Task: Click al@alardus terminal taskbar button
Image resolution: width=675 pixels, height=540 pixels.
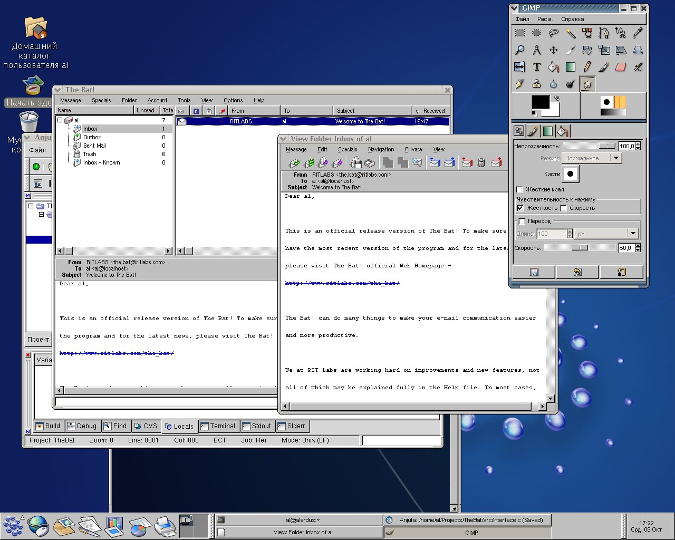Action: pyautogui.click(x=298, y=520)
